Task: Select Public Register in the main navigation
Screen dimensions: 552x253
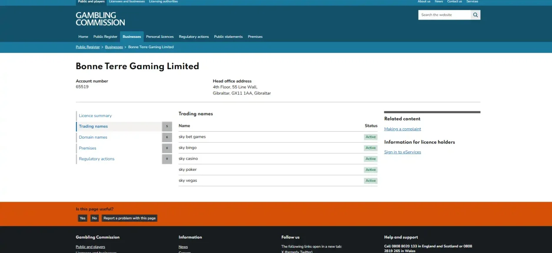Action: (105, 37)
